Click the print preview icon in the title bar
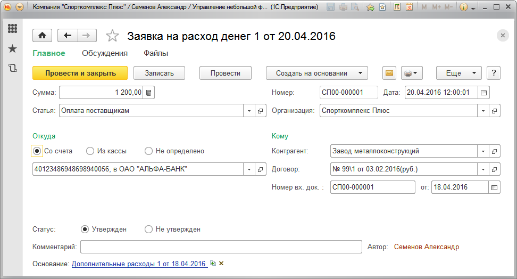Image resolution: width=517 pixels, height=279 pixels. coord(355,7)
